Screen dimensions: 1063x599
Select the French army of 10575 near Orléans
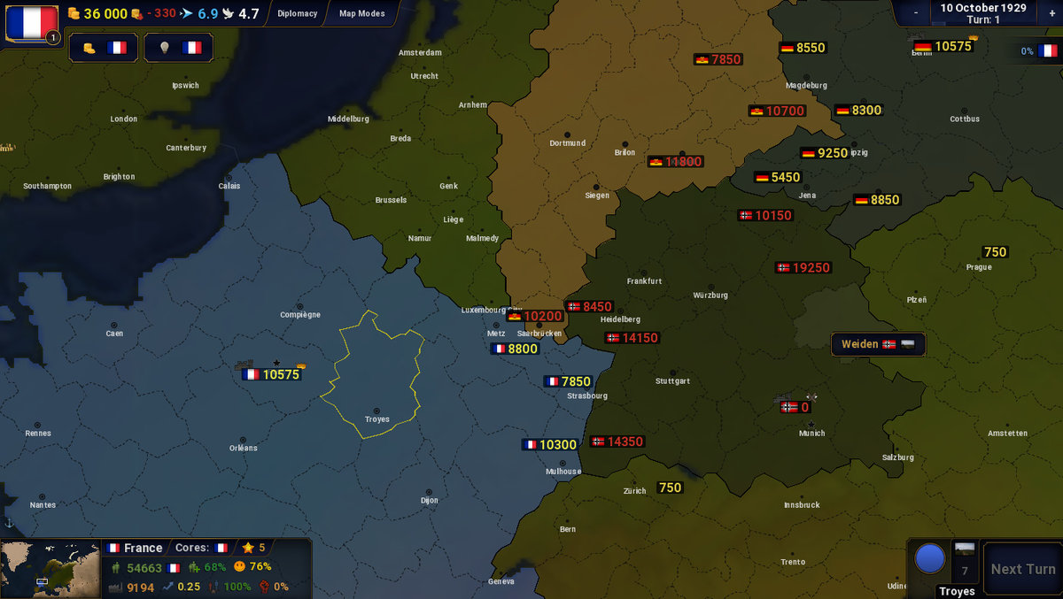272,374
